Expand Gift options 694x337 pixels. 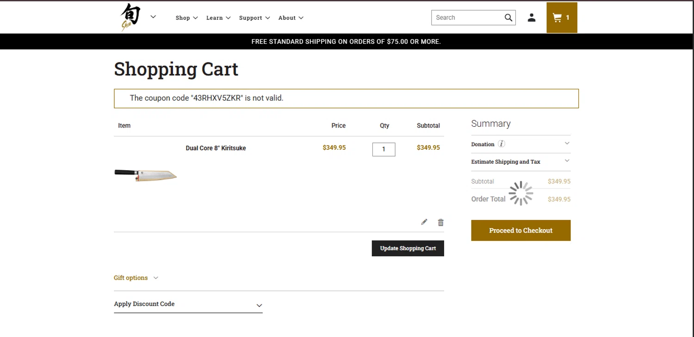tap(136, 278)
